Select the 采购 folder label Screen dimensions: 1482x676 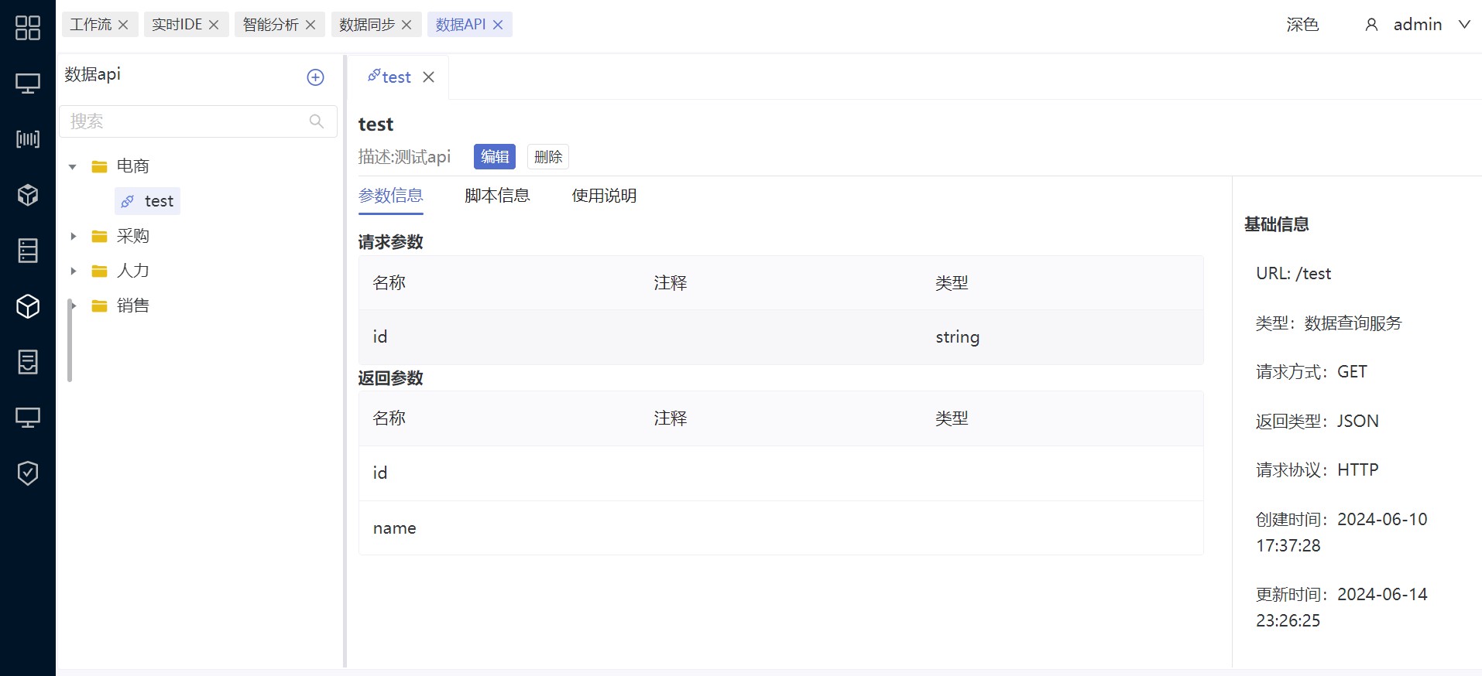(x=133, y=236)
